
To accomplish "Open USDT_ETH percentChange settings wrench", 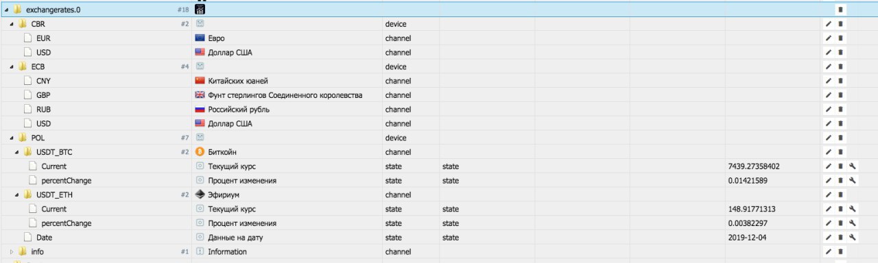I will (x=852, y=223).
